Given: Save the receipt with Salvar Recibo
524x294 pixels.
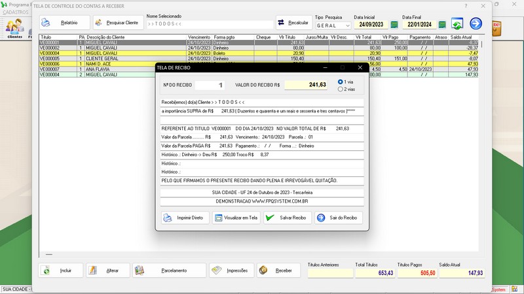Looking at the screenshot, I should (287, 218).
